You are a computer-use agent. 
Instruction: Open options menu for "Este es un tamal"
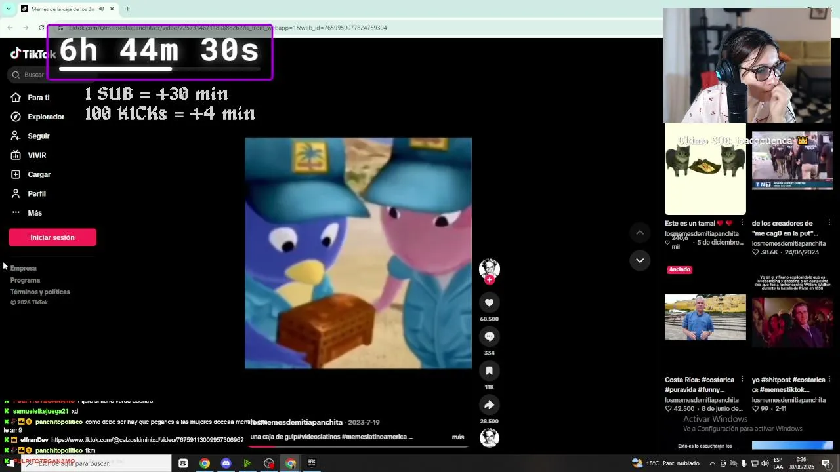point(742,223)
